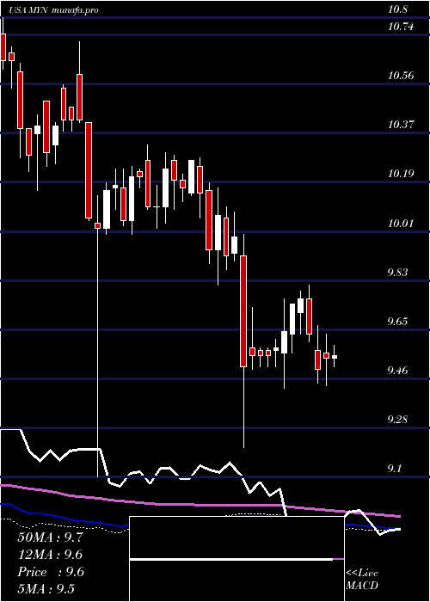The height and width of the screenshot is (602, 430).
Task: Click the 9.46 price axis label
Action: (x=399, y=370)
